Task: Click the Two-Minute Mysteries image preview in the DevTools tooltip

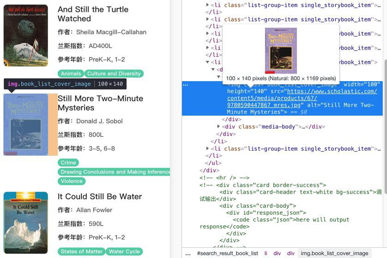Action: 281,51
